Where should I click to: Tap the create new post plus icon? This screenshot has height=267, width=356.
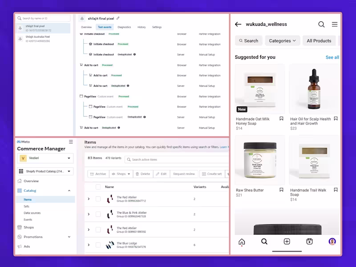click(287, 241)
